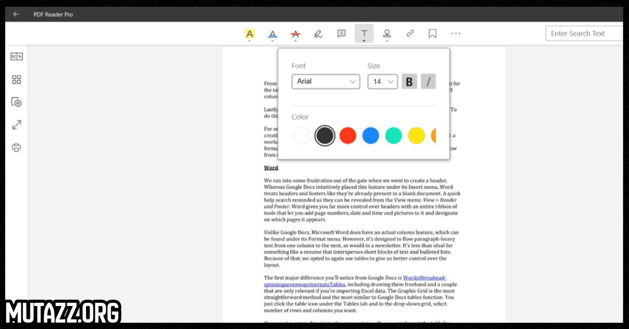Viewport: 629px width, 329px height.
Task: Open the BOTA outline panel
Action: (x=17, y=57)
